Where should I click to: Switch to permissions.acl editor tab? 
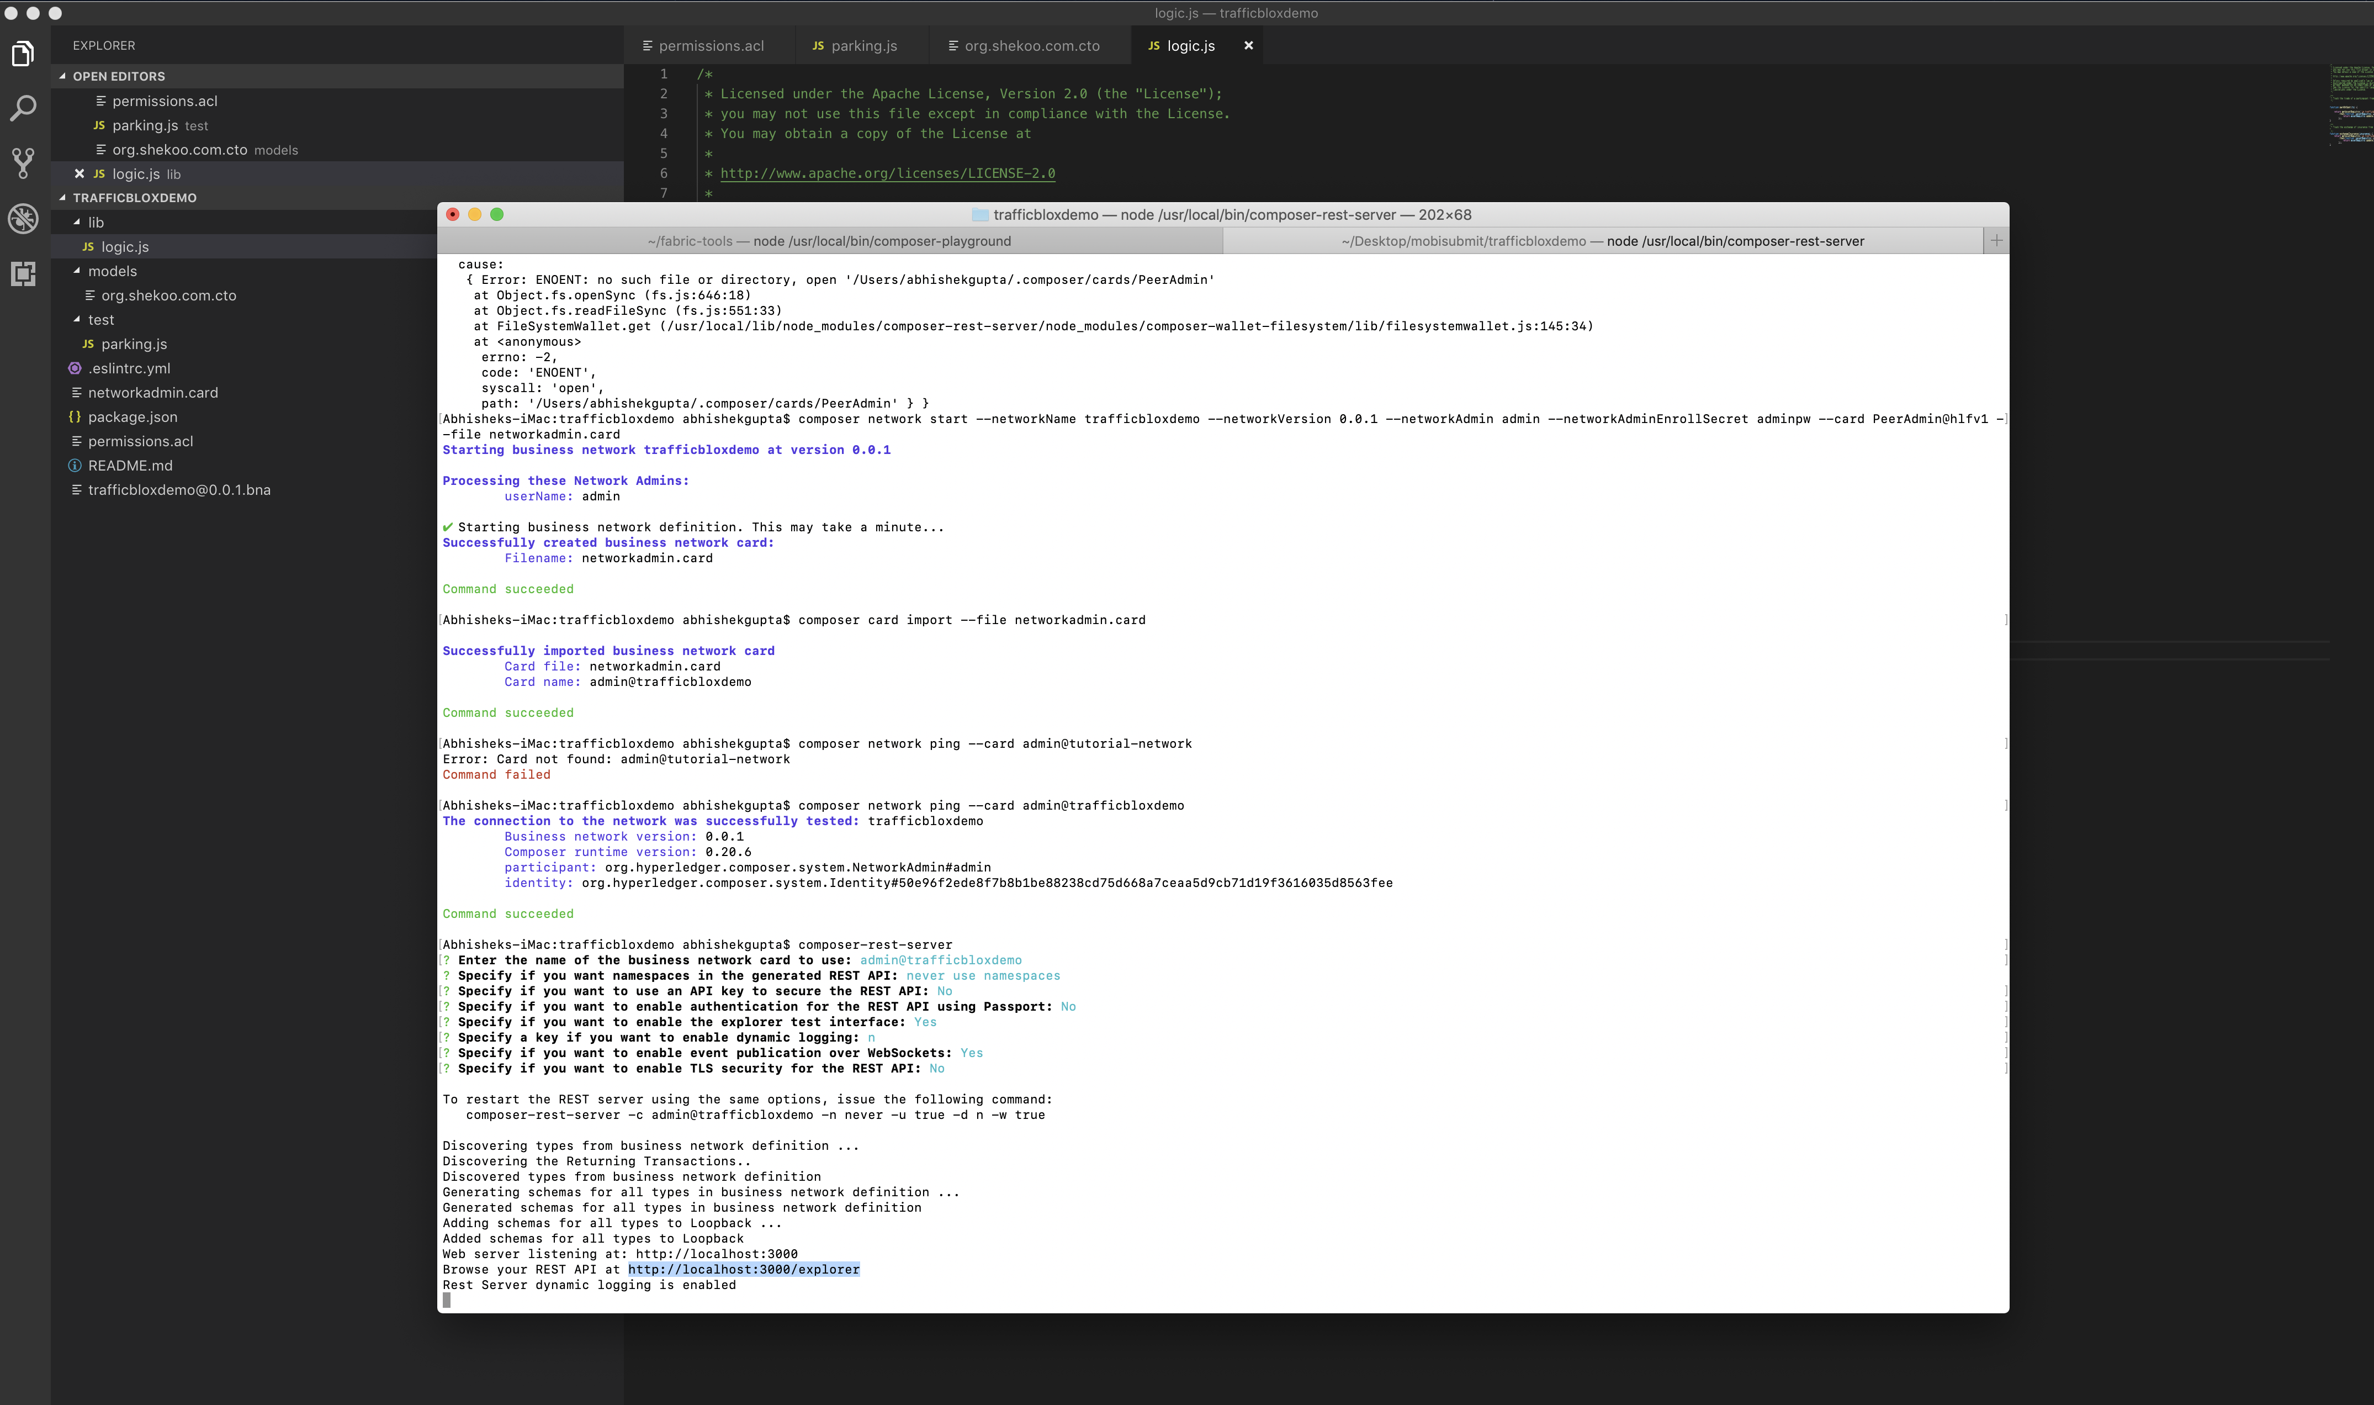(x=711, y=45)
